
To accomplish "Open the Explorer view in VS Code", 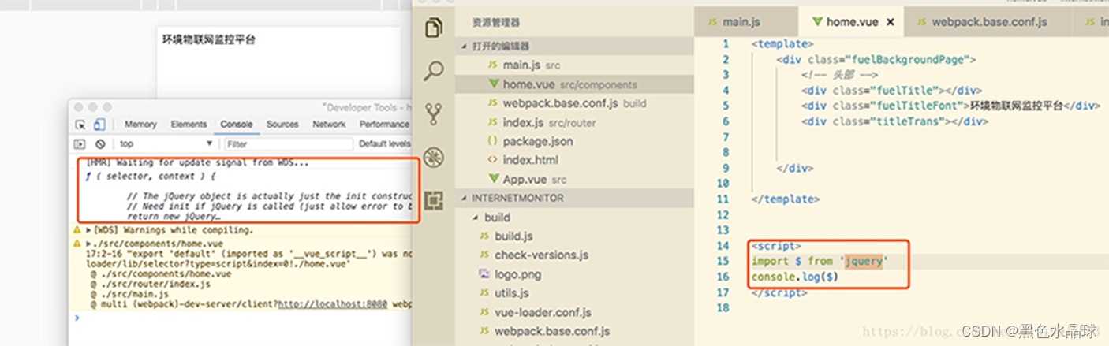I will 434,29.
